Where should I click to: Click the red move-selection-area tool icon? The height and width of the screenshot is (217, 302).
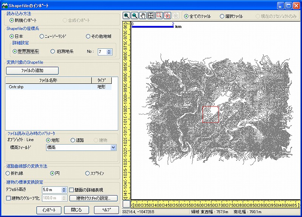point(167,16)
